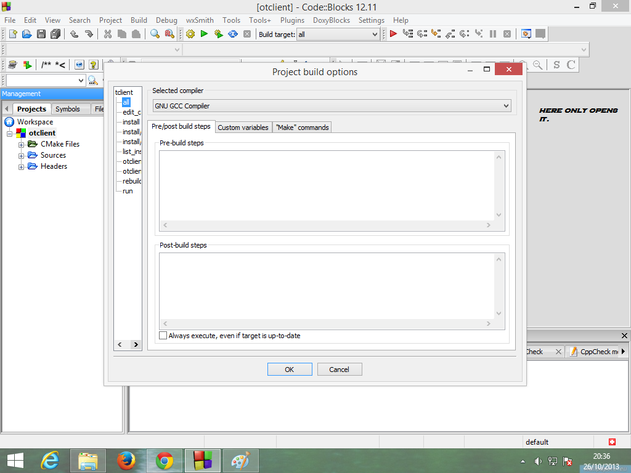Open Google Chrome from the taskbar
The width and height of the screenshot is (631, 473).
[x=164, y=461]
